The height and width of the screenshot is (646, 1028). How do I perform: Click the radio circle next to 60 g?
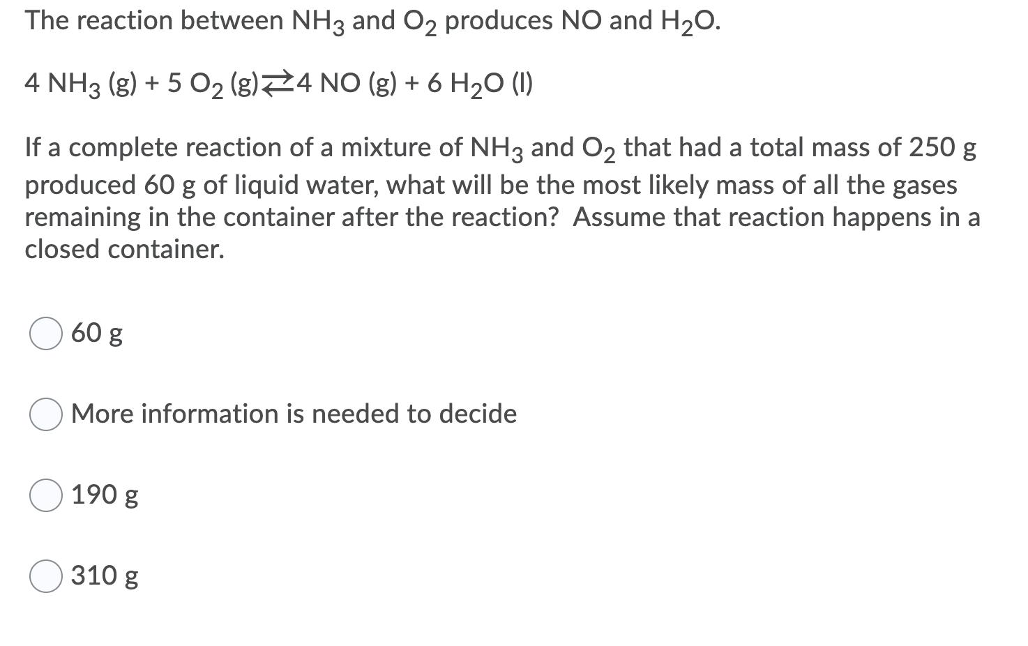coord(45,334)
